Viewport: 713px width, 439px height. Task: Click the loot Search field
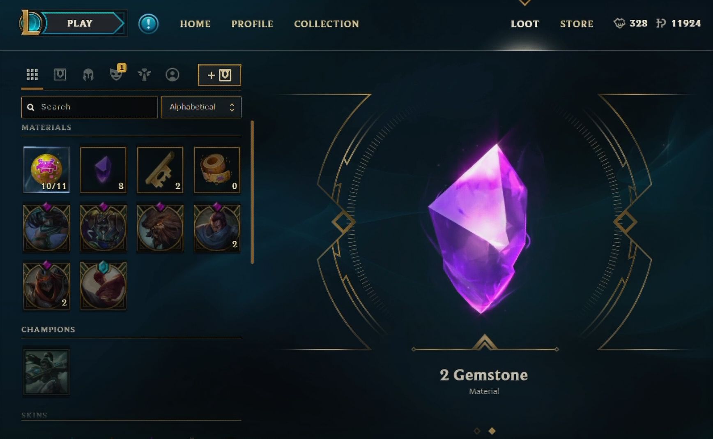pos(90,107)
